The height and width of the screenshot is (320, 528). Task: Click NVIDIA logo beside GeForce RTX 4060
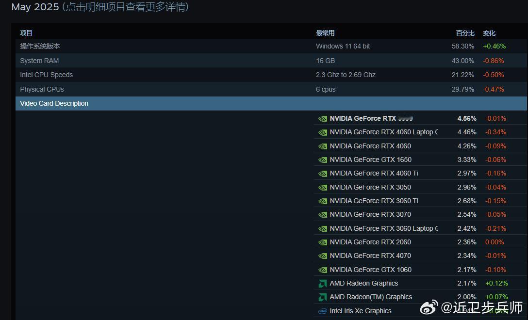pyautogui.click(x=323, y=146)
